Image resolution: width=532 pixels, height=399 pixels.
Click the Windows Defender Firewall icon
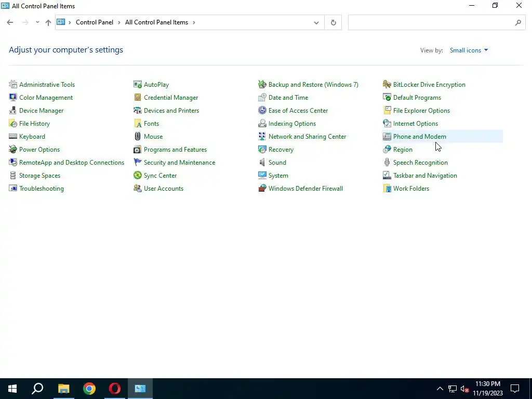click(x=262, y=188)
